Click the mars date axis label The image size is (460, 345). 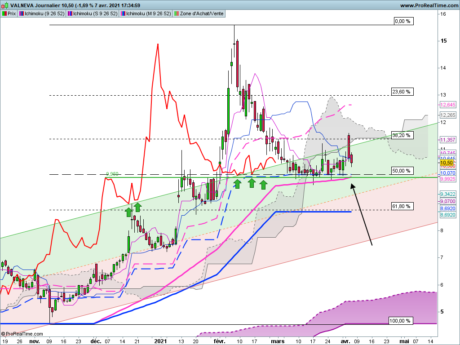(x=278, y=341)
